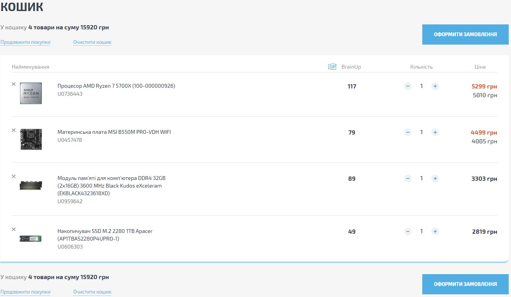
Task: Open AMD Ryzen processor product thumbnail
Action: (31, 93)
